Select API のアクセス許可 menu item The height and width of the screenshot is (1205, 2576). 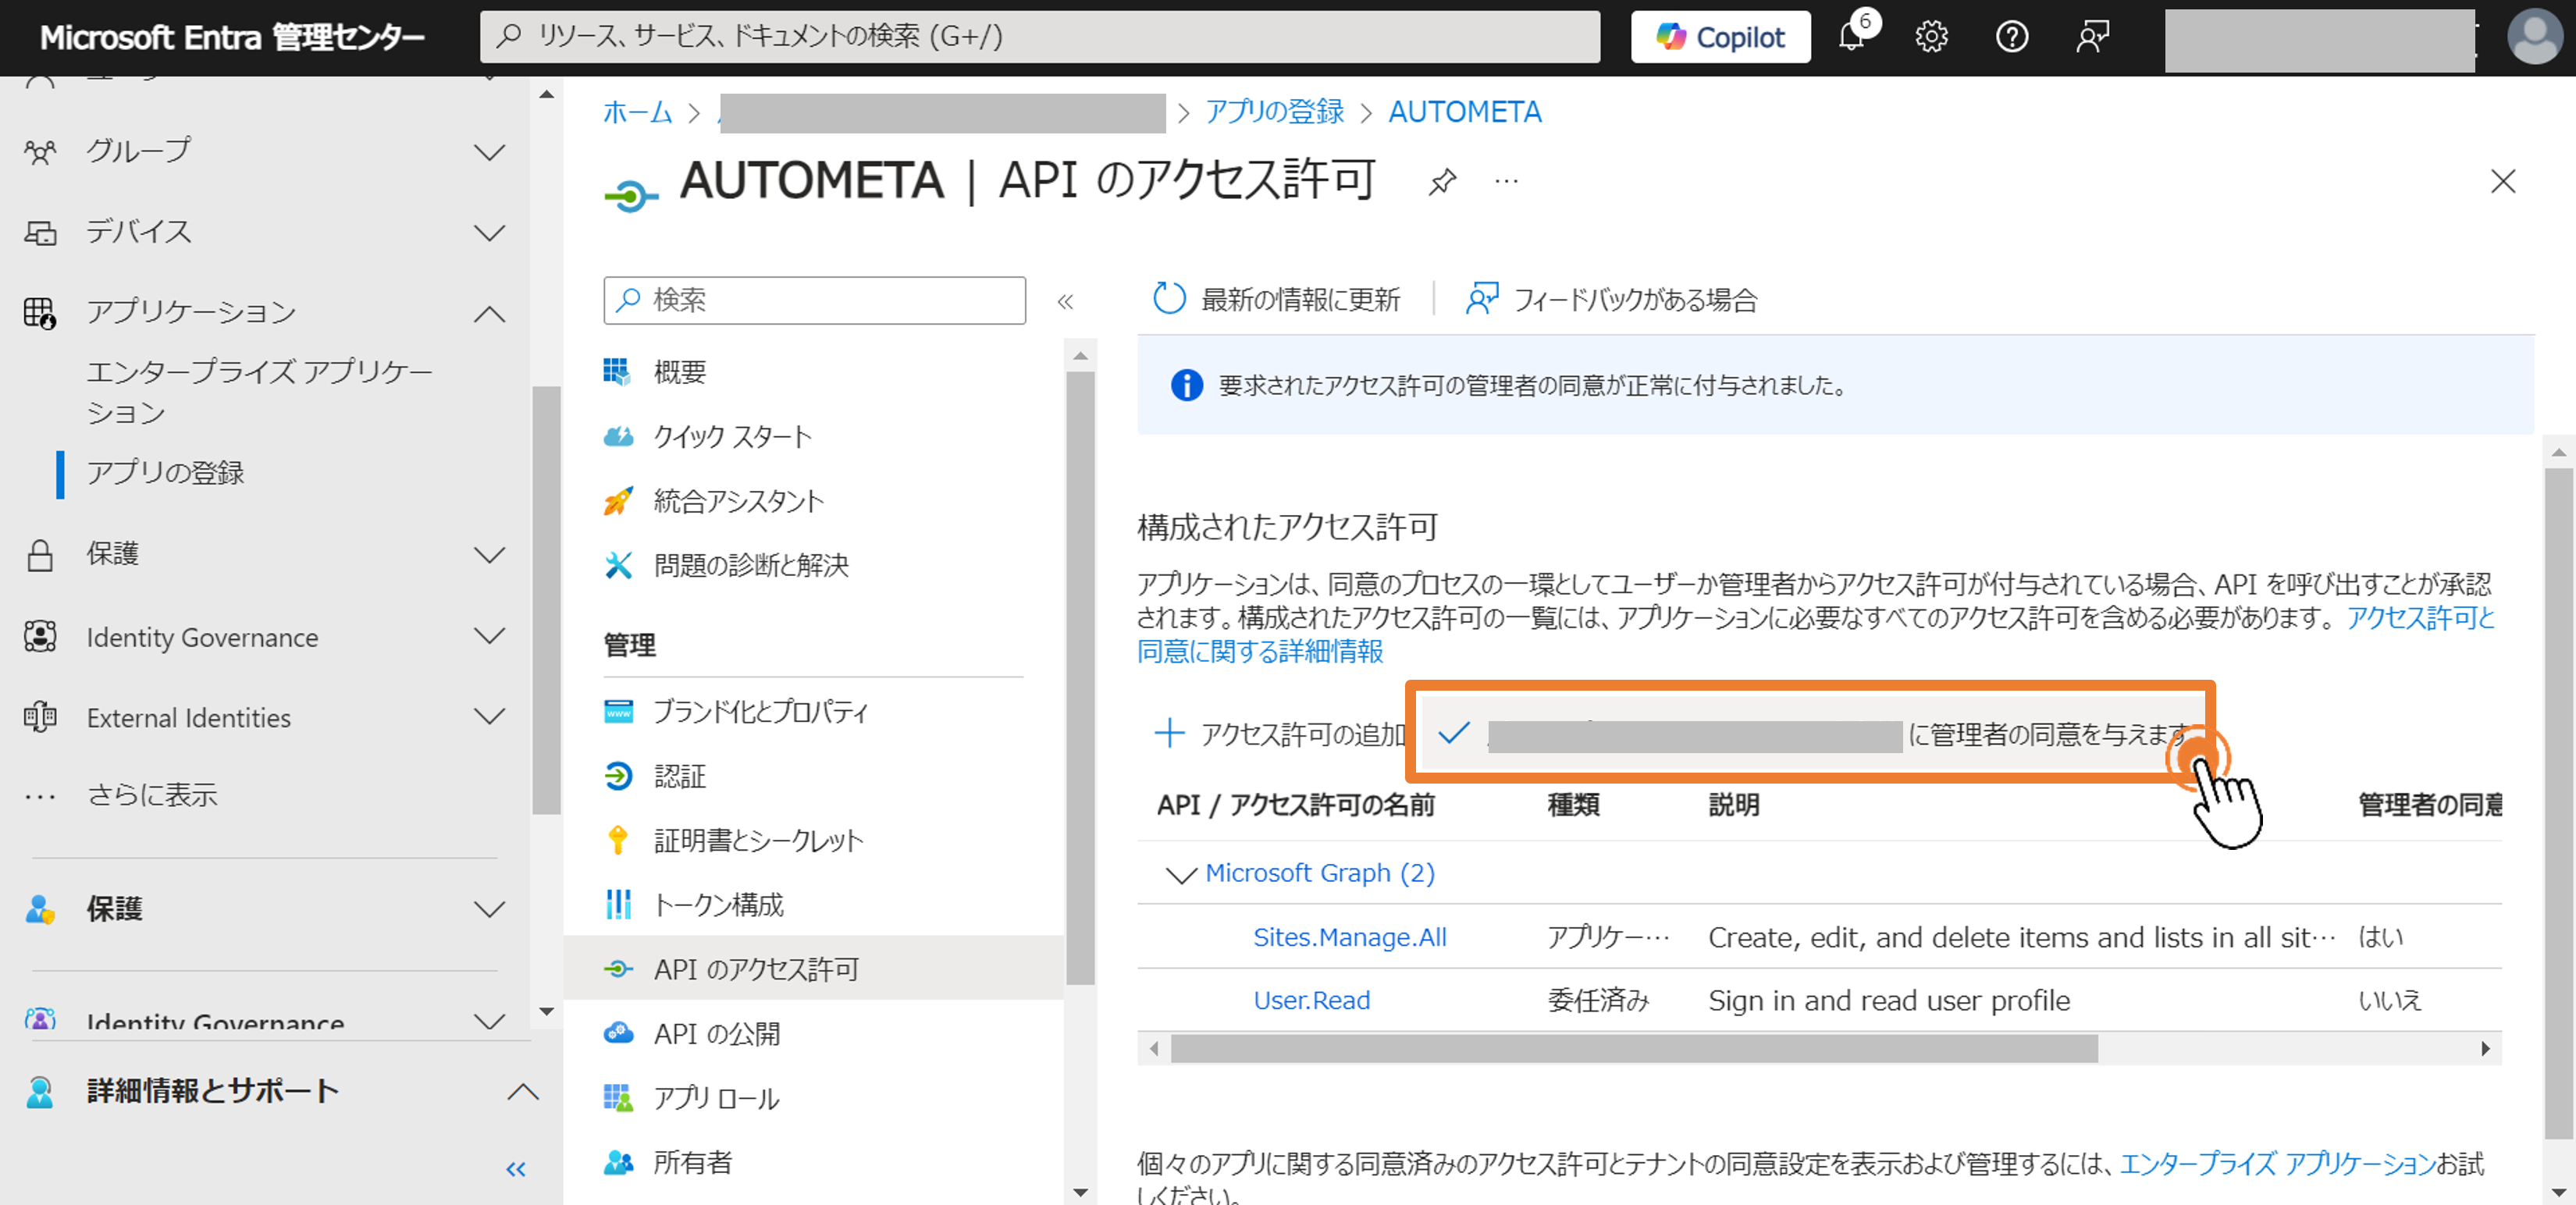814,968
